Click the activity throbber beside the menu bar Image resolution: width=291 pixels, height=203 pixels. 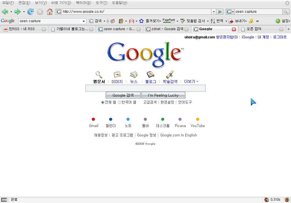[287, 3]
